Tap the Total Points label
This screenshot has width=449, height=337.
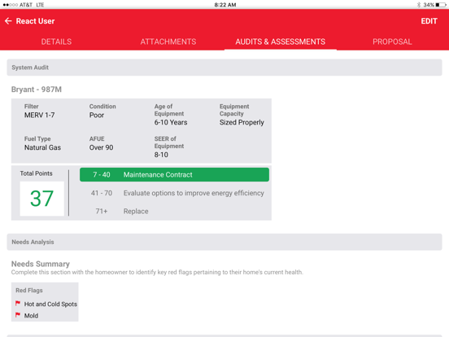[36, 173]
